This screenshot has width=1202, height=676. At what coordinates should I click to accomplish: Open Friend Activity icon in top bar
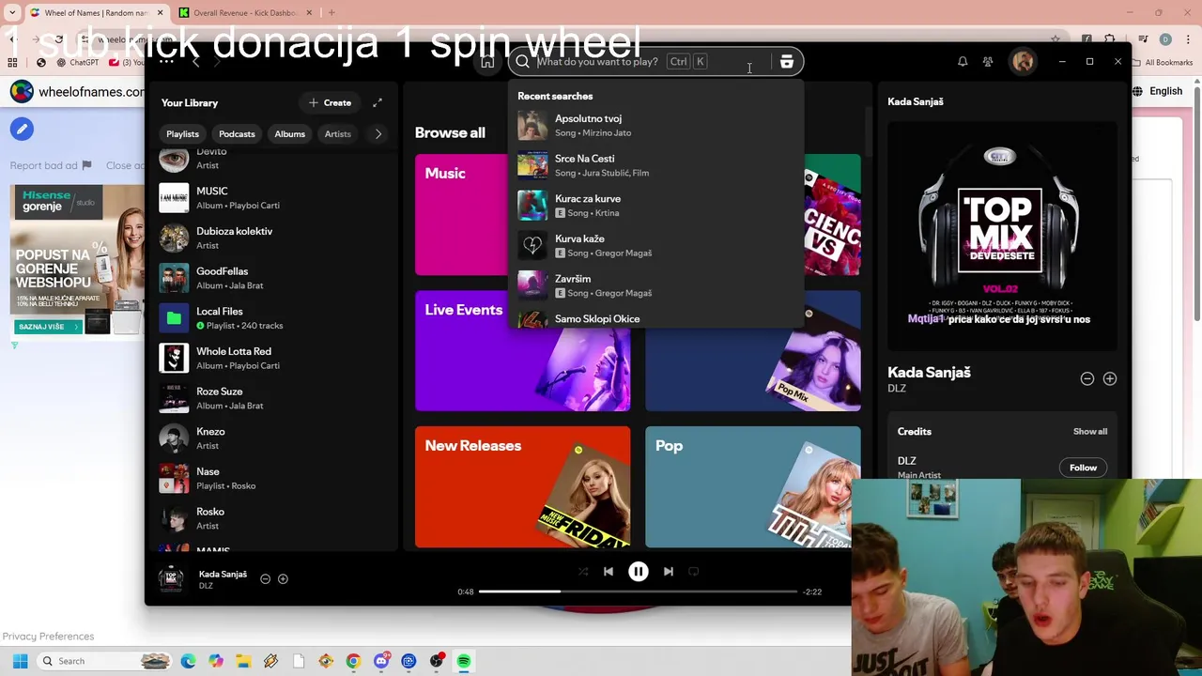coord(988,62)
